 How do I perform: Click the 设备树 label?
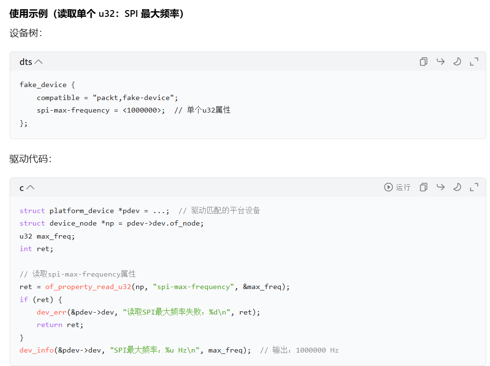click(x=25, y=33)
